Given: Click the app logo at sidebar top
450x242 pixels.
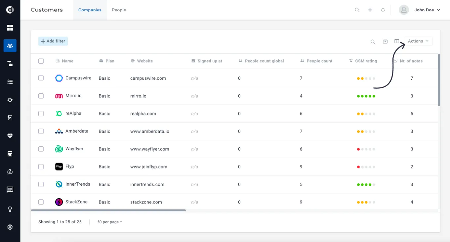Looking at the screenshot, I should click(10, 10).
